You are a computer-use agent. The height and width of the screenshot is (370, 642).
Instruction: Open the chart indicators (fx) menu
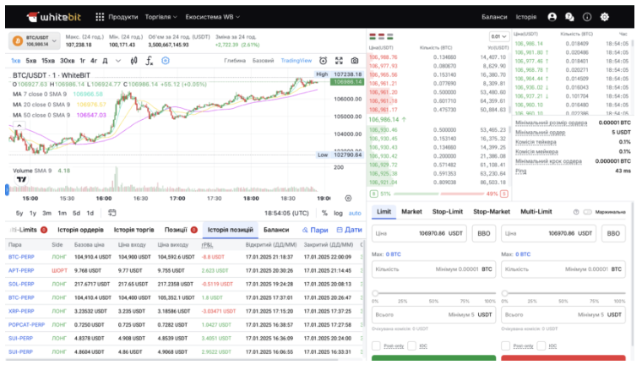(x=148, y=61)
